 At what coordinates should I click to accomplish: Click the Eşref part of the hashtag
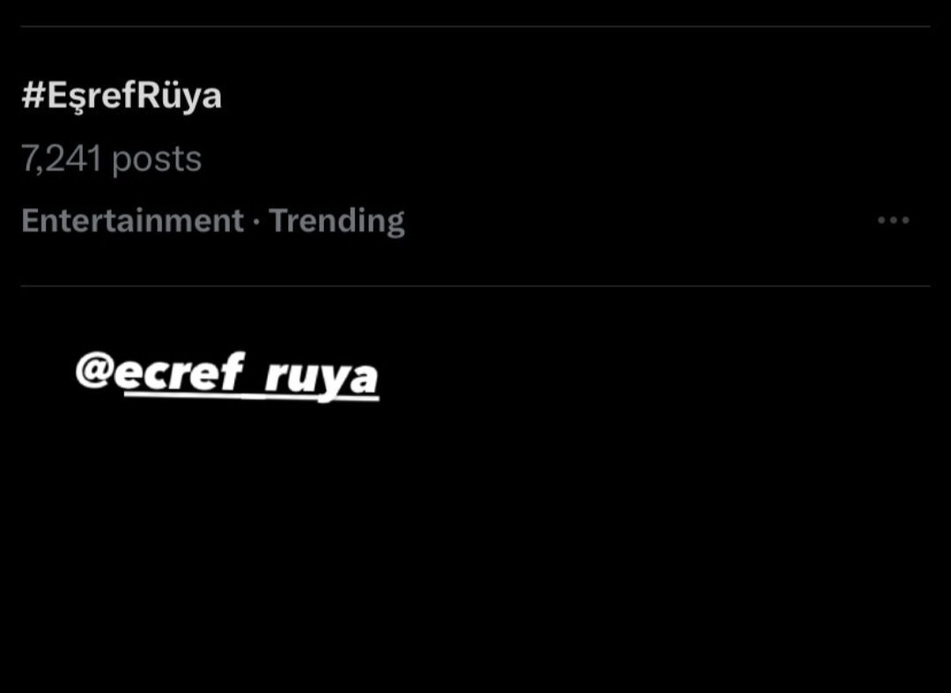[x=91, y=96]
